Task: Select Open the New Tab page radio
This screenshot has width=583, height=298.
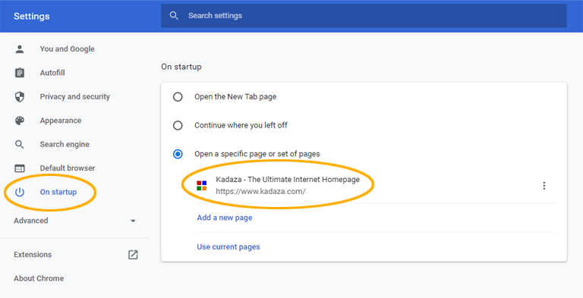Action: (x=178, y=96)
